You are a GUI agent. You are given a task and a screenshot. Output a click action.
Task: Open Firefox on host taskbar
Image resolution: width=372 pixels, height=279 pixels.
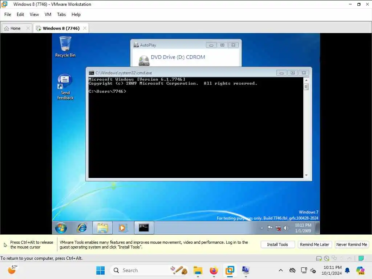214,270
